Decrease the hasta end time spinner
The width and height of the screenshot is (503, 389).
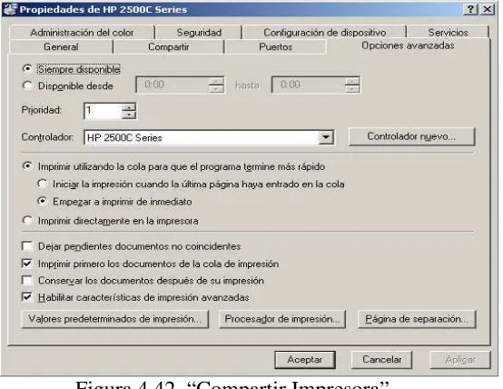352,89
